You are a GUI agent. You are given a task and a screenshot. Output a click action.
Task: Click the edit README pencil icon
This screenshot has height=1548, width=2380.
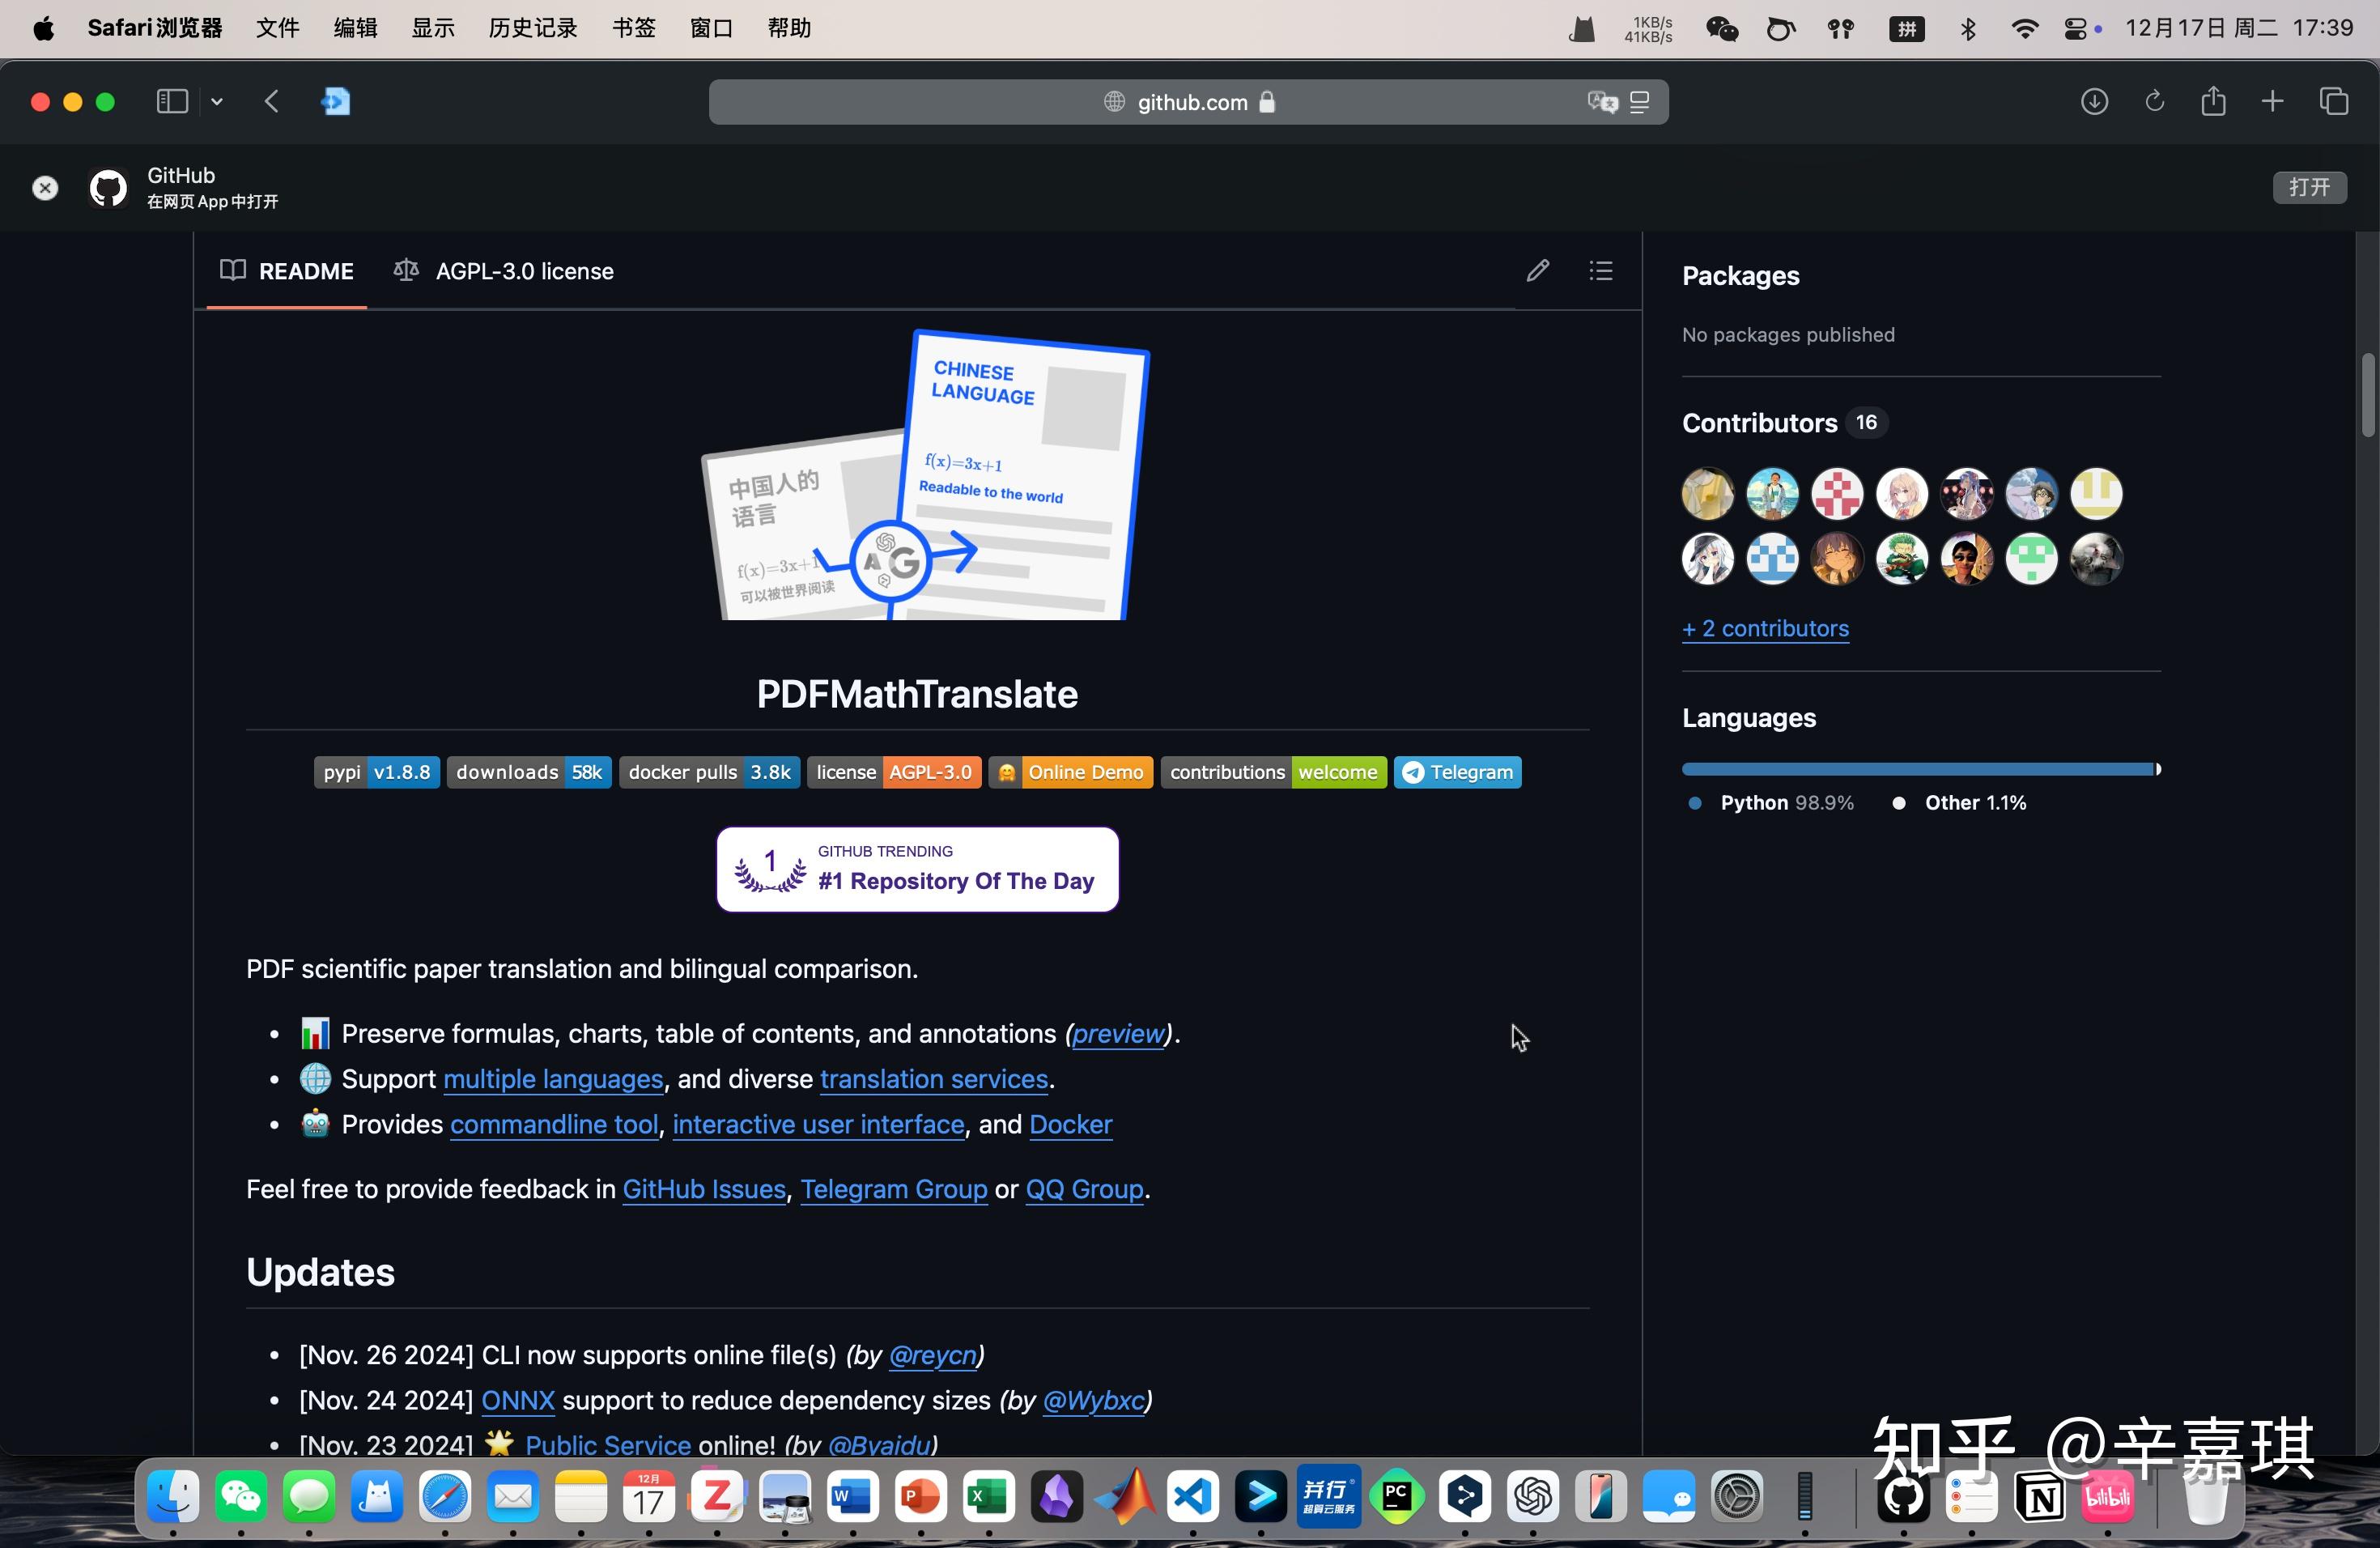pos(1537,270)
